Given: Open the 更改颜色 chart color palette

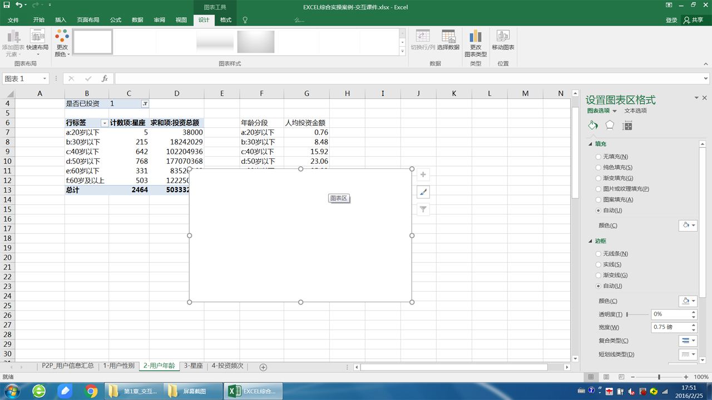Looking at the screenshot, I should pos(62,43).
